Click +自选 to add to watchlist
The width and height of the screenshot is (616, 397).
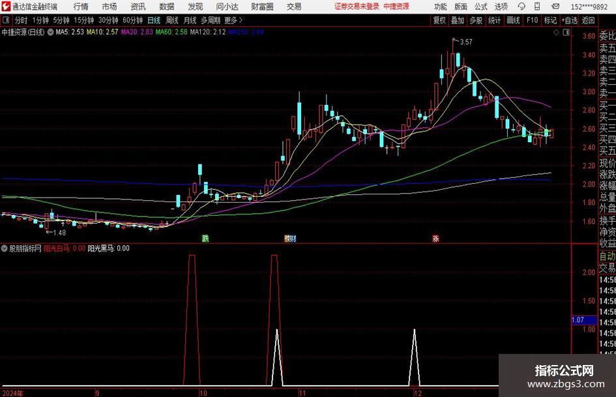point(570,20)
